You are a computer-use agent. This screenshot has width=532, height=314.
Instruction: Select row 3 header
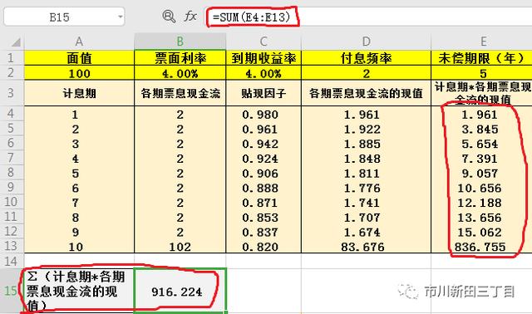point(11,93)
